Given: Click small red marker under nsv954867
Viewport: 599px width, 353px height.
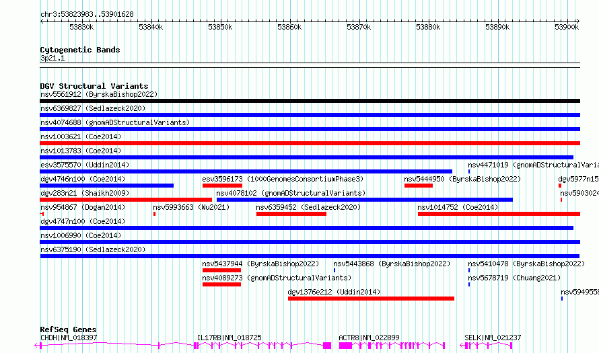Looking at the screenshot, I should coord(42,214).
